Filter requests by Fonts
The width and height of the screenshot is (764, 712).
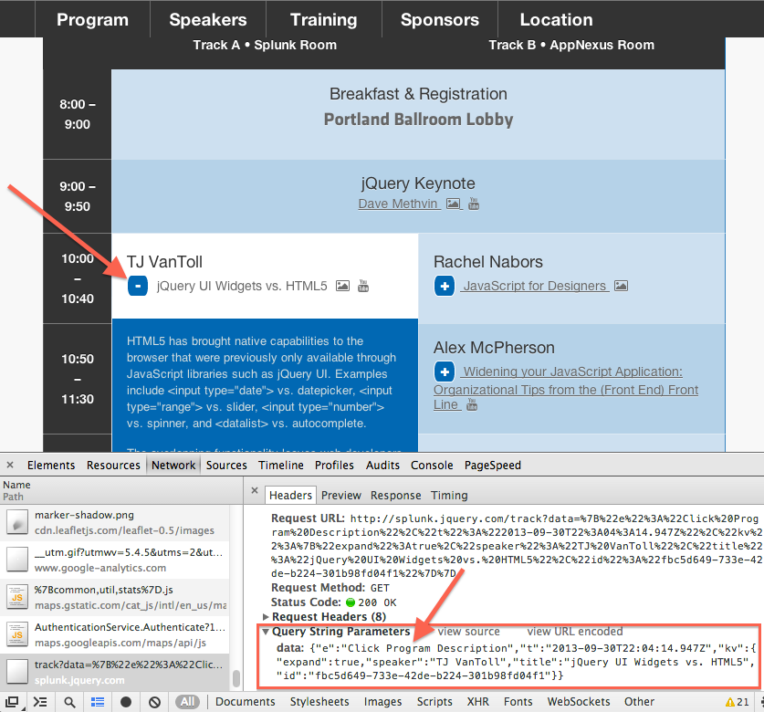pyautogui.click(x=518, y=702)
